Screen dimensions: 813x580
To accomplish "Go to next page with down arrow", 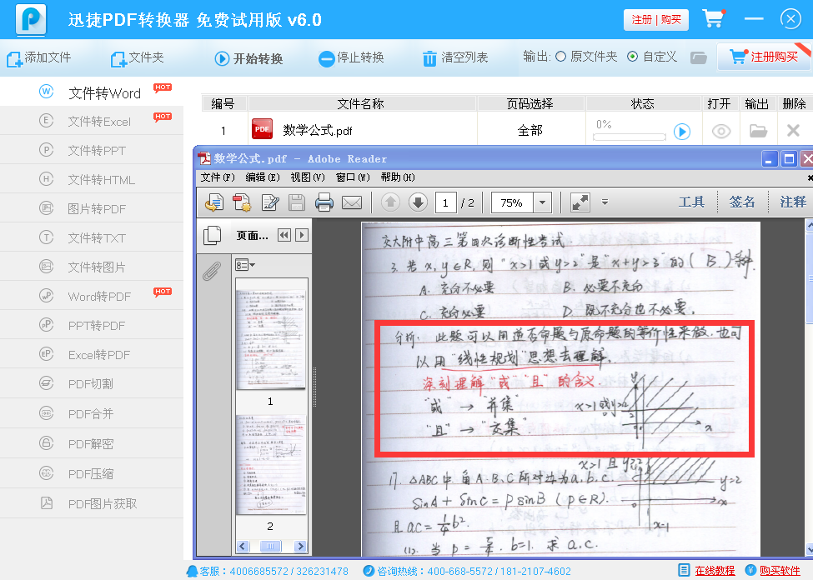I will (418, 202).
